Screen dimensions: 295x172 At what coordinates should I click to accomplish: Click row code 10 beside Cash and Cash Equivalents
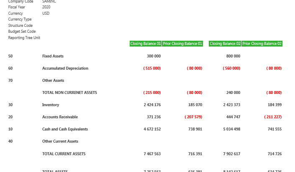click(x=10, y=129)
